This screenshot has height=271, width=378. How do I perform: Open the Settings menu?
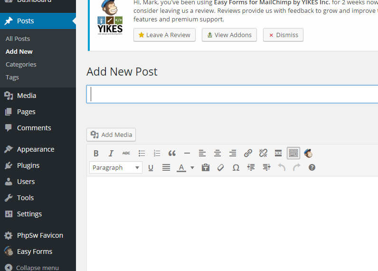tap(38, 214)
